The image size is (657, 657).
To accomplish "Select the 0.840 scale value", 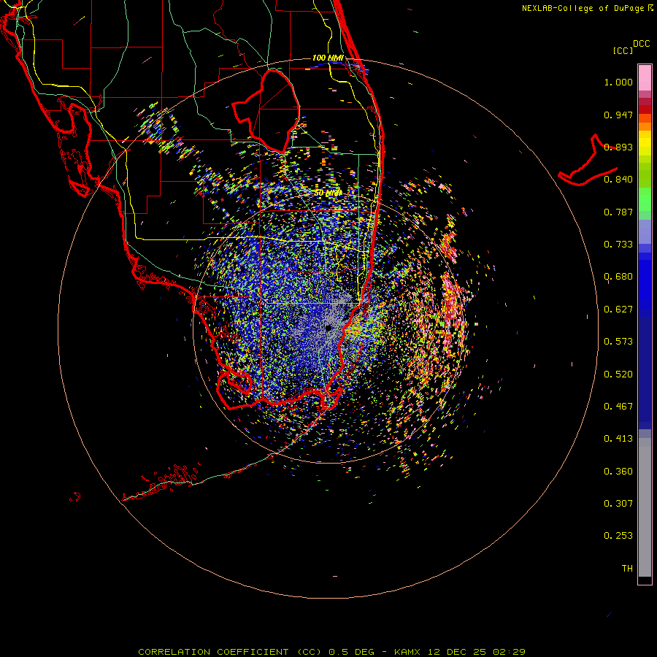I will tap(618, 180).
